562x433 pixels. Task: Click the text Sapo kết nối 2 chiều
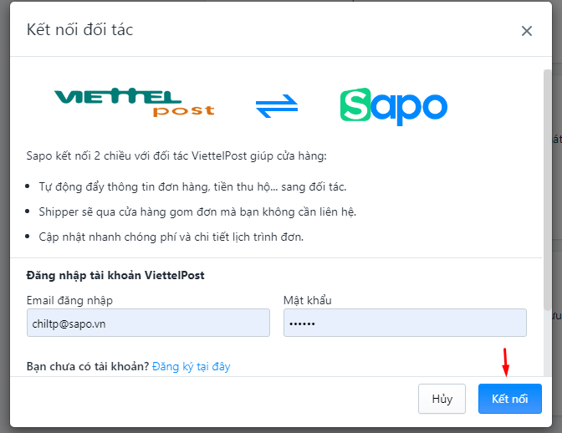click(79, 156)
